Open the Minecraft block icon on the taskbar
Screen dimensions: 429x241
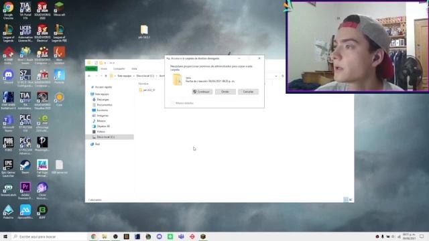click(203, 236)
